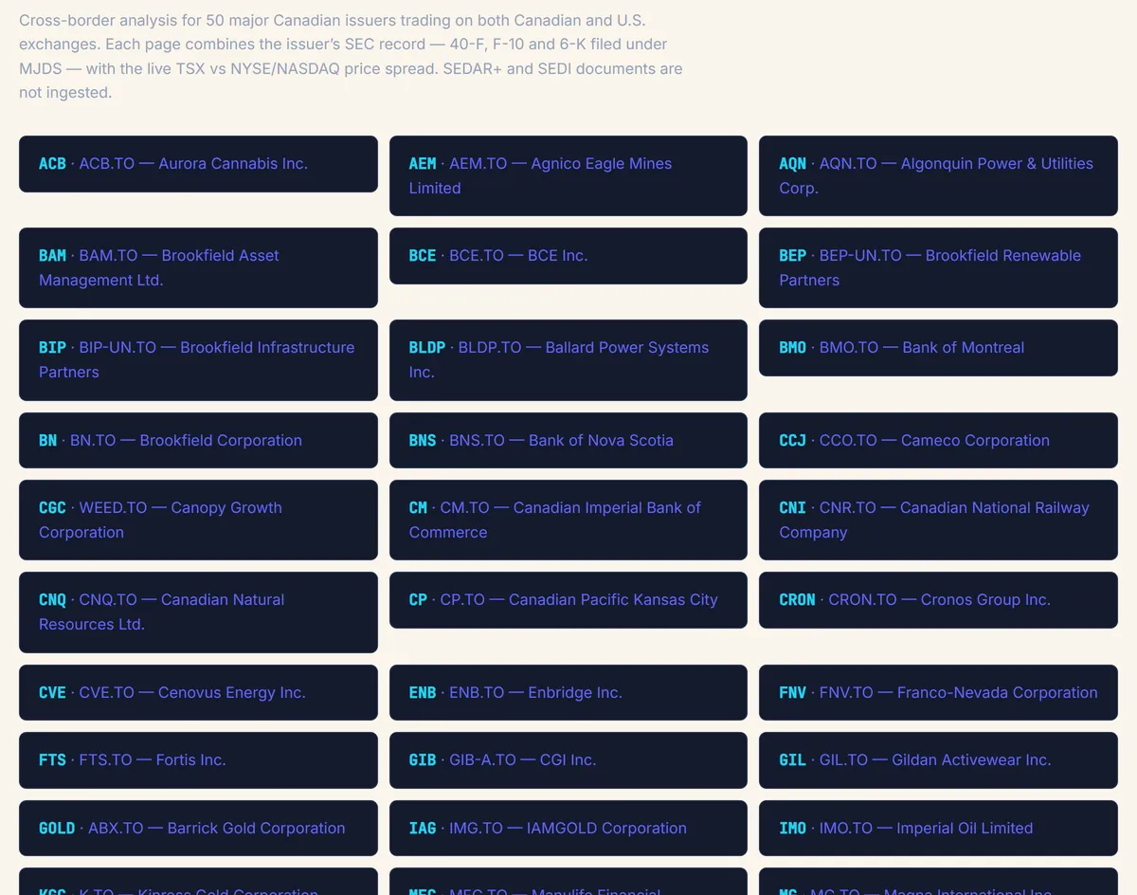Select the Algonquin Power & Utilities card
The image size is (1137, 895).
pos(938,175)
